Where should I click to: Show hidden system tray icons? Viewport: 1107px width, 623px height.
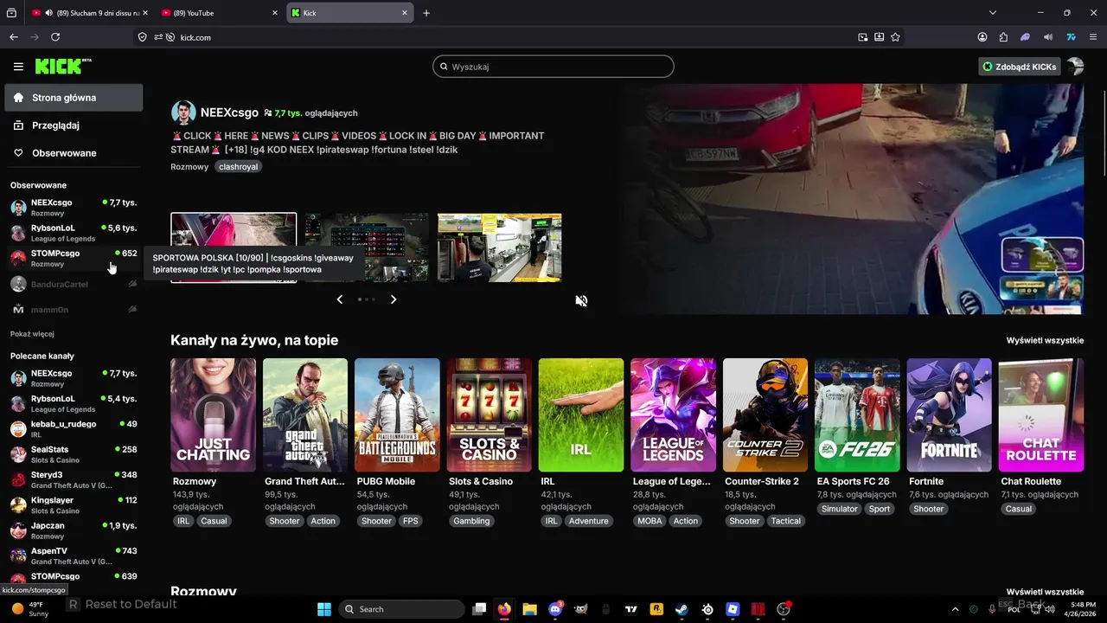tap(955, 609)
